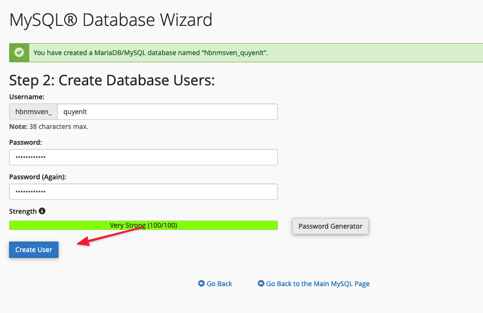Click the hbnmsven_ username prefix box
The image size is (483, 313).
33,112
